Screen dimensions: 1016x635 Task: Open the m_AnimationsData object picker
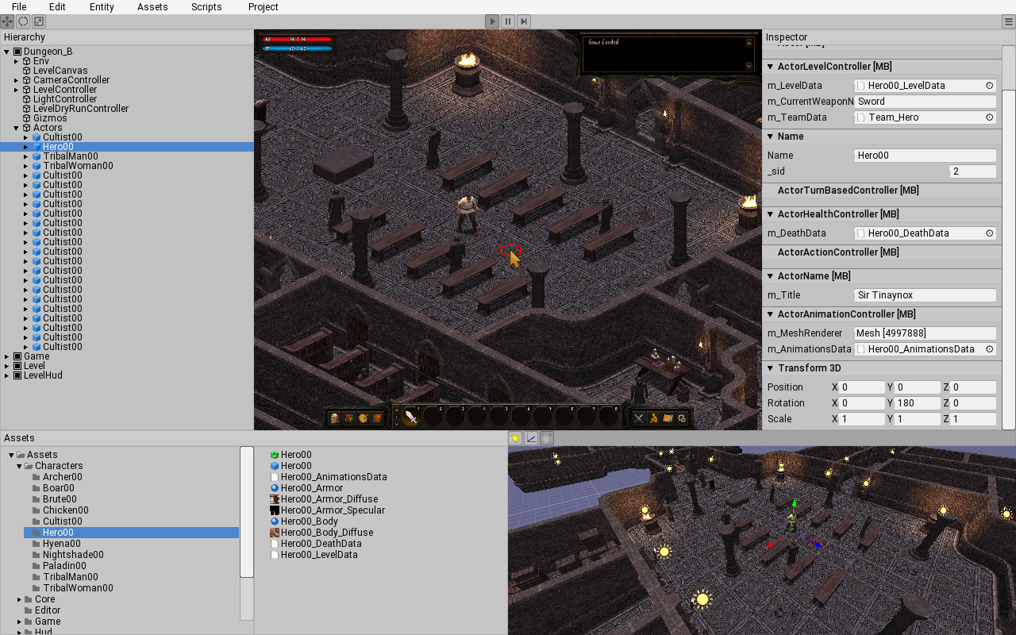pyautogui.click(x=990, y=349)
